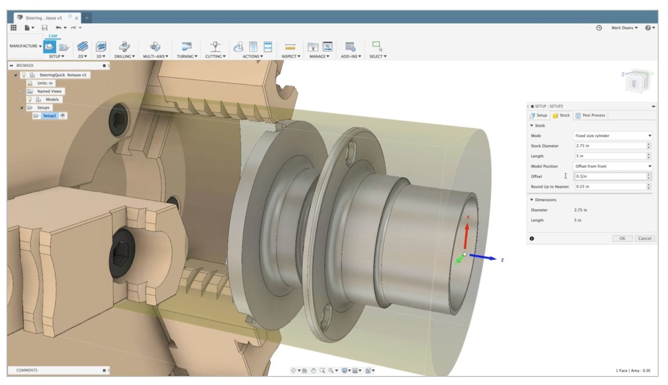Open the ACTIONS menu
Image resolution: width=668 pixels, height=385 pixels.
pos(253,56)
